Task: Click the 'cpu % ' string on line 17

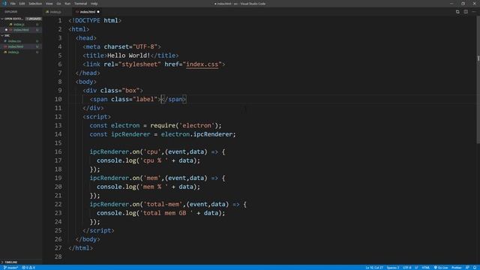Action: pyautogui.click(x=154, y=160)
